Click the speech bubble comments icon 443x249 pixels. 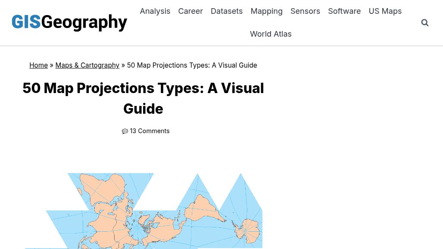(125, 131)
